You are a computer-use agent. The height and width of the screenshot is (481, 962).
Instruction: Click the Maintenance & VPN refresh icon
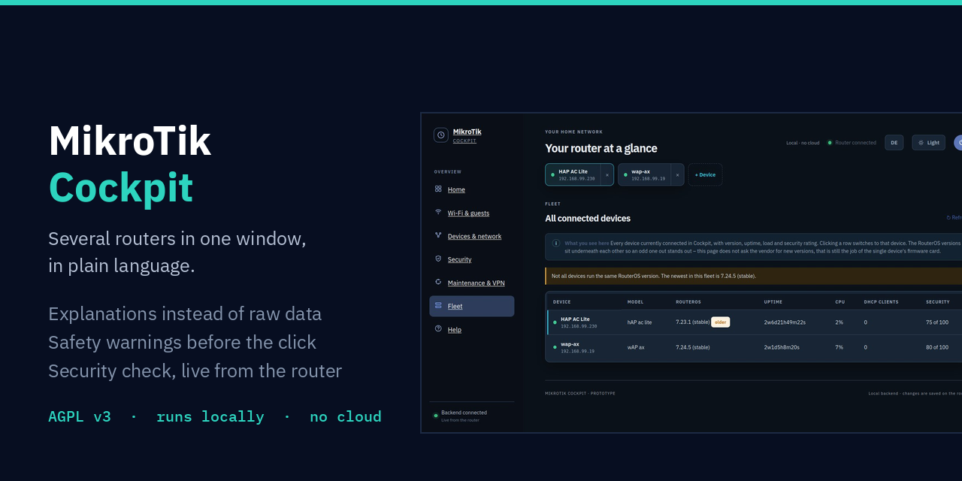(438, 282)
